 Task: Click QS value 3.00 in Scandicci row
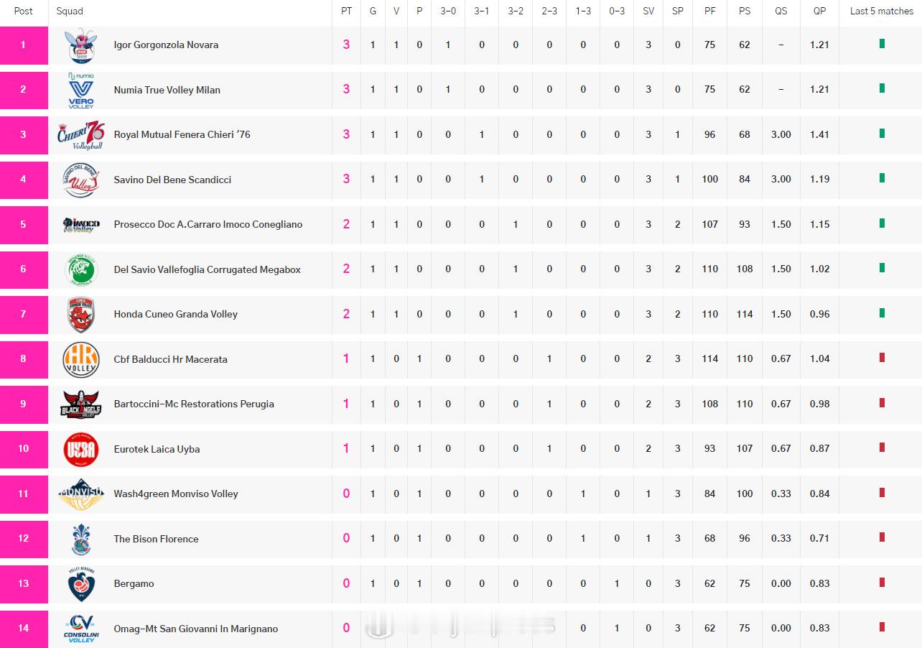click(781, 179)
